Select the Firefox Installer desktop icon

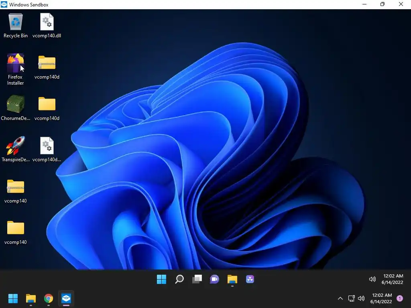(16, 69)
